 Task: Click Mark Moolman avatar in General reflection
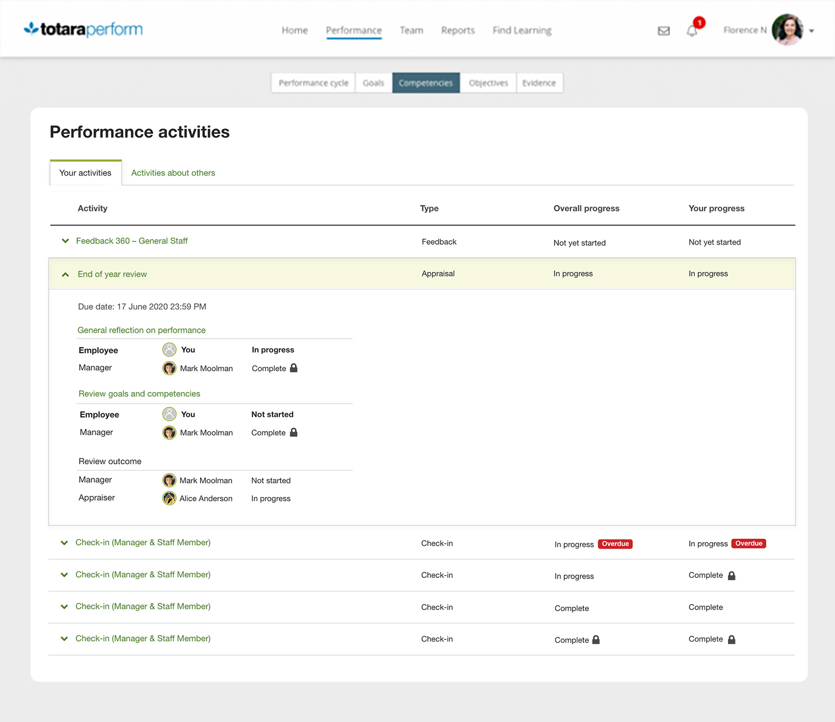tap(170, 368)
